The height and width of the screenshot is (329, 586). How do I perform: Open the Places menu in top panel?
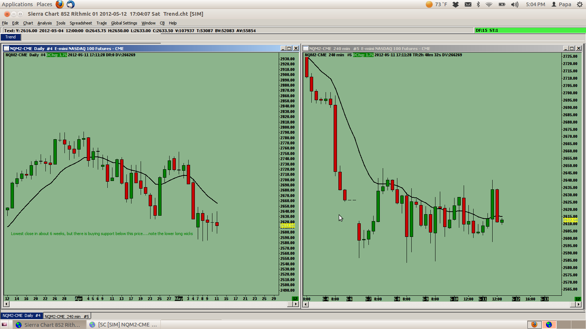(x=44, y=4)
